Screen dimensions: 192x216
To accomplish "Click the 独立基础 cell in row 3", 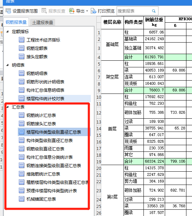I will pyautogui.click(x=133, y=48).
